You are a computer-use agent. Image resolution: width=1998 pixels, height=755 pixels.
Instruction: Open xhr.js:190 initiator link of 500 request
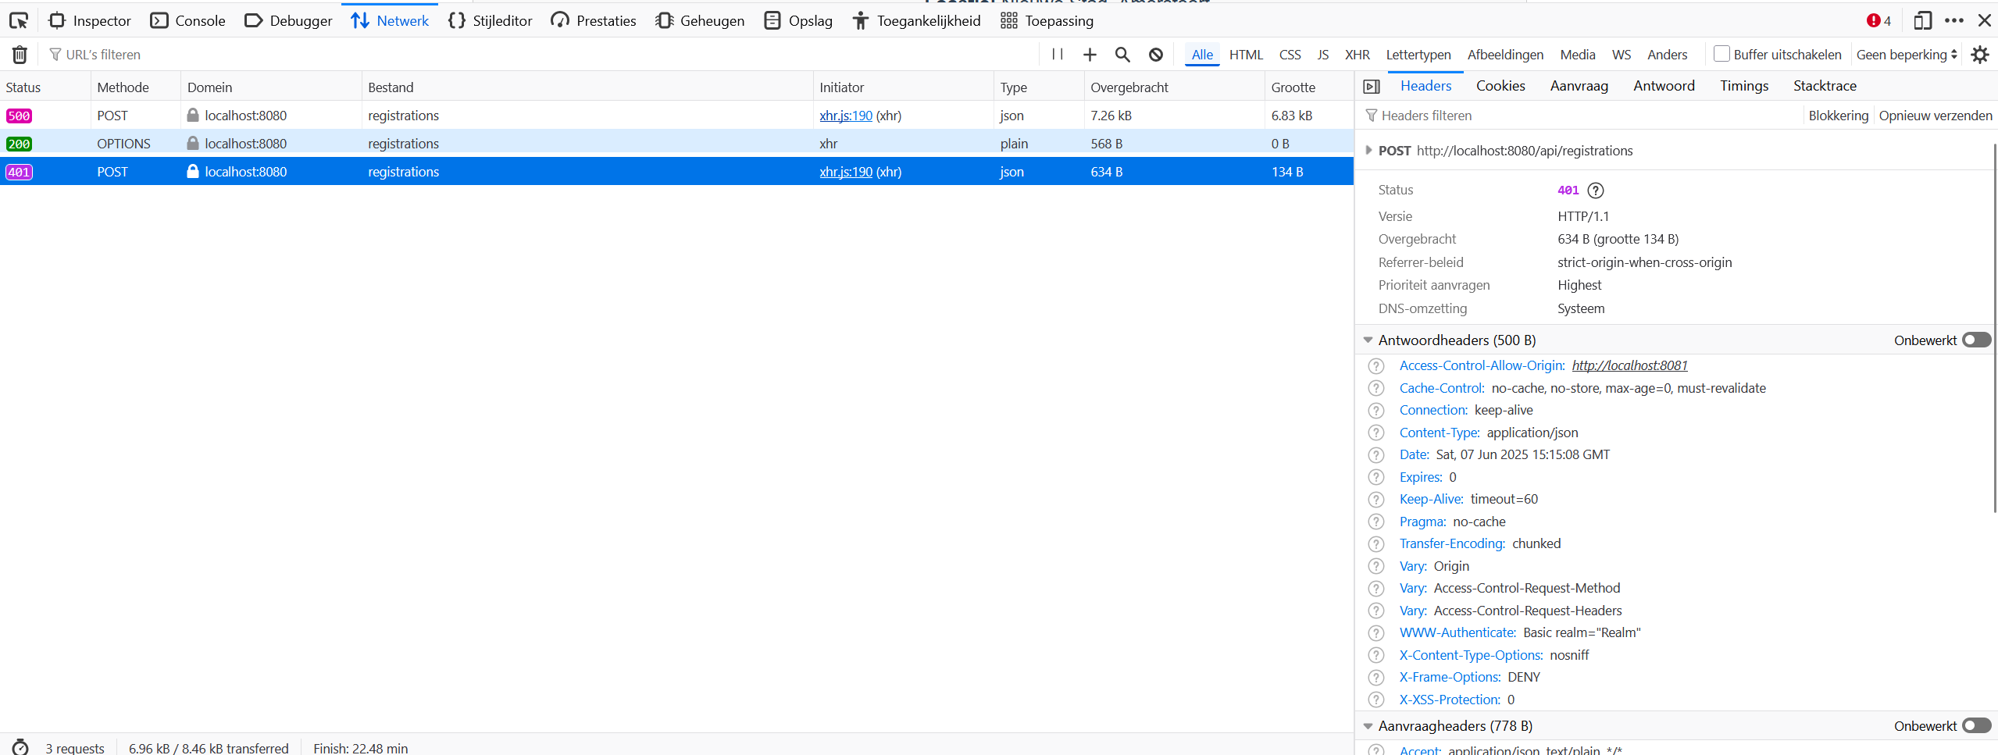pyautogui.click(x=846, y=116)
